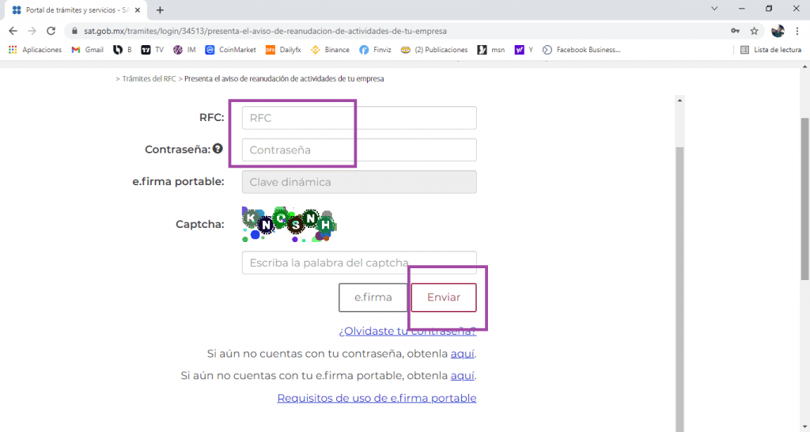
Task: Open the msn bookmark
Action: point(491,50)
